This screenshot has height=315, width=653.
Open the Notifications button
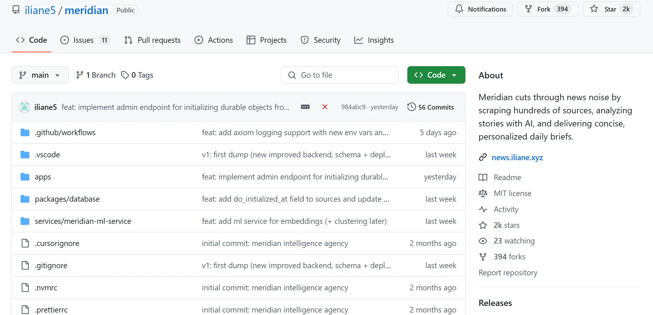click(x=480, y=9)
